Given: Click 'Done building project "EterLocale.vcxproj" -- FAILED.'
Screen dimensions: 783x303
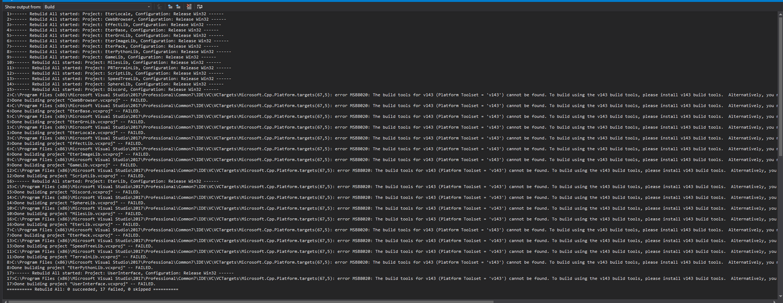Looking at the screenshot, I should pos(76,132).
